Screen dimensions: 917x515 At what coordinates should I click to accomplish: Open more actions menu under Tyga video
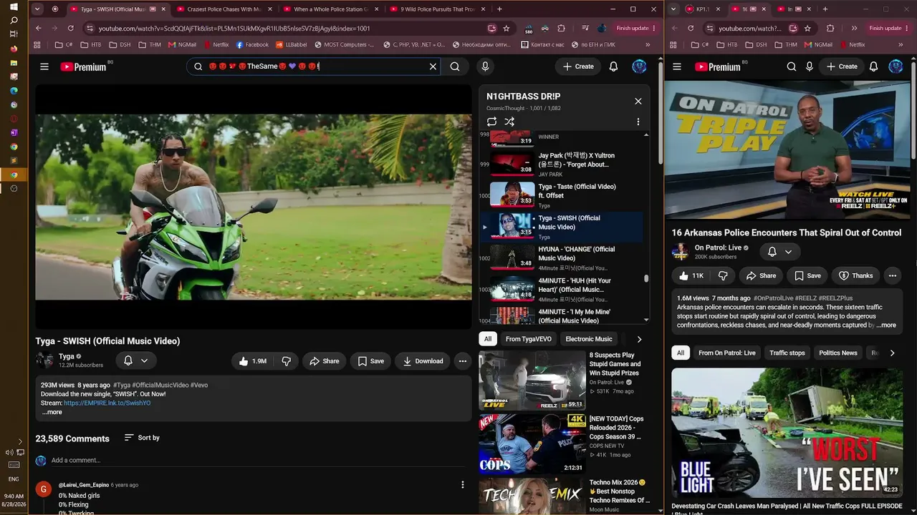pos(463,361)
